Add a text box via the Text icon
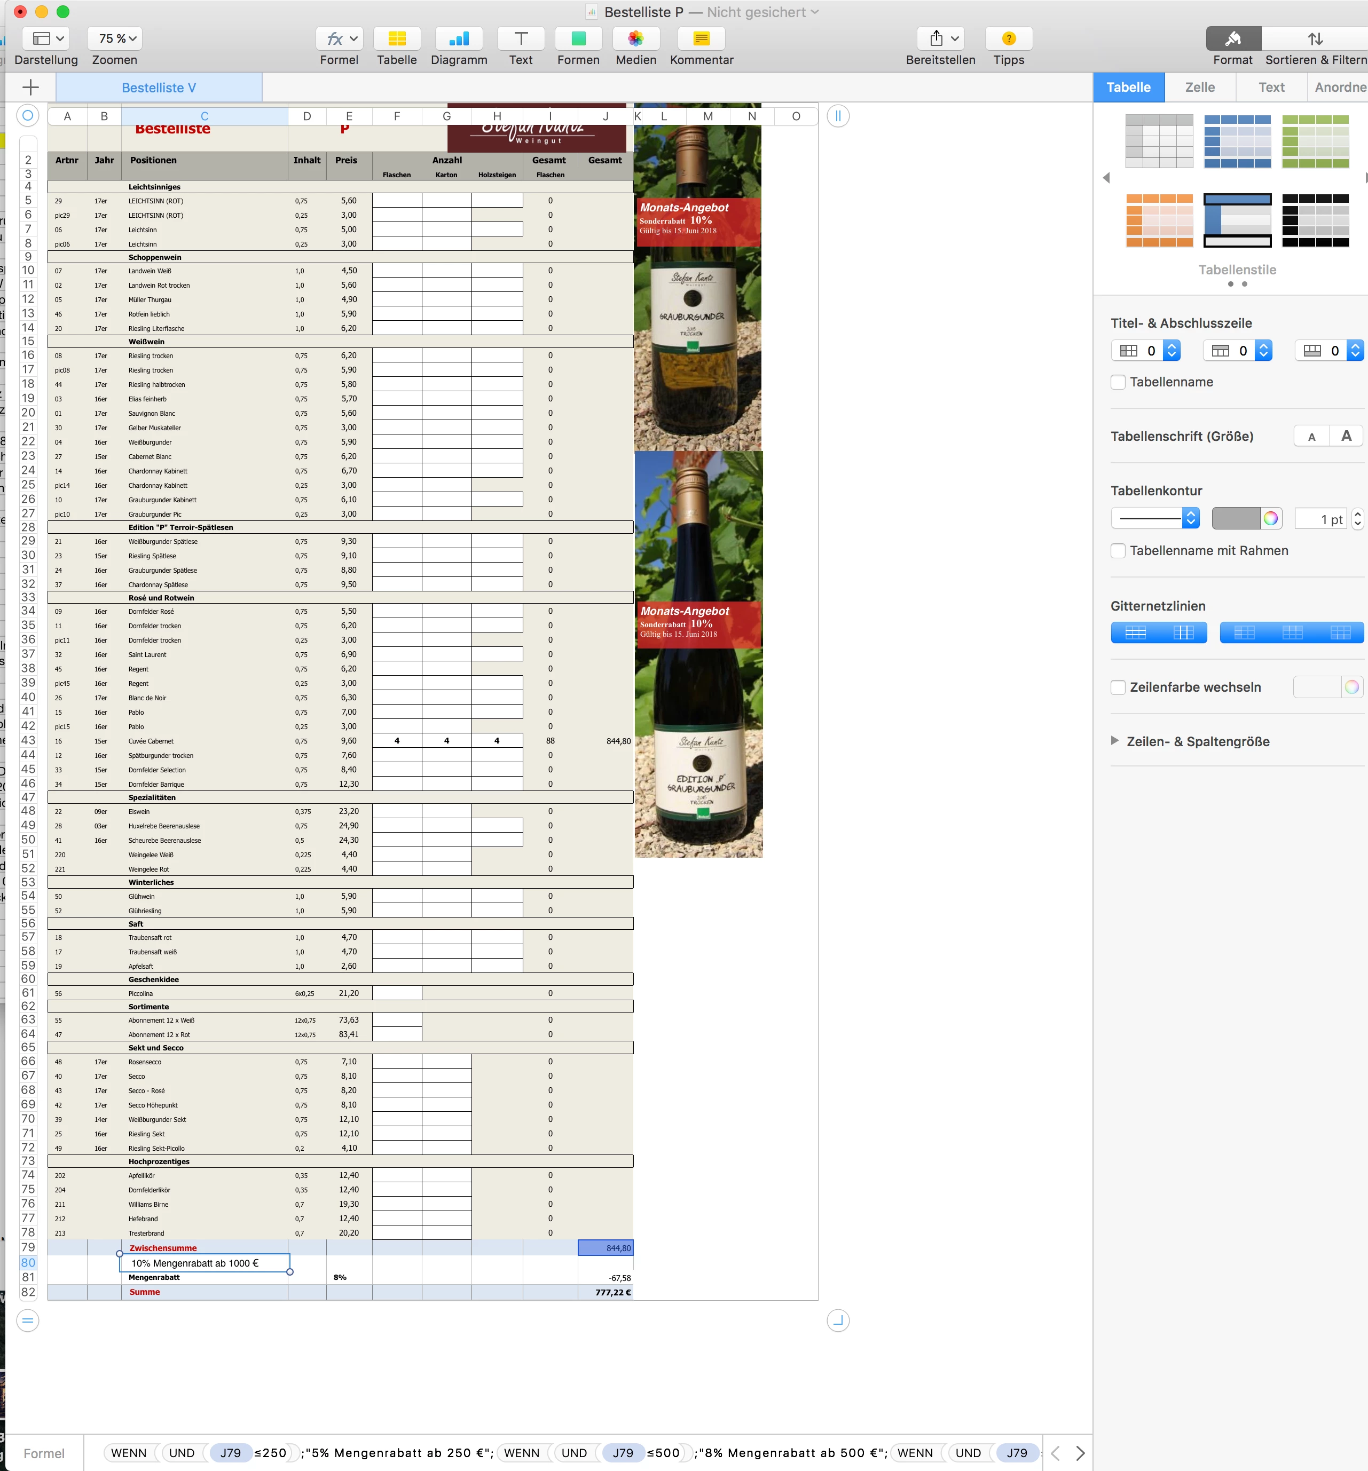Screen dimensions: 1368x1471 (x=521, y=39)
